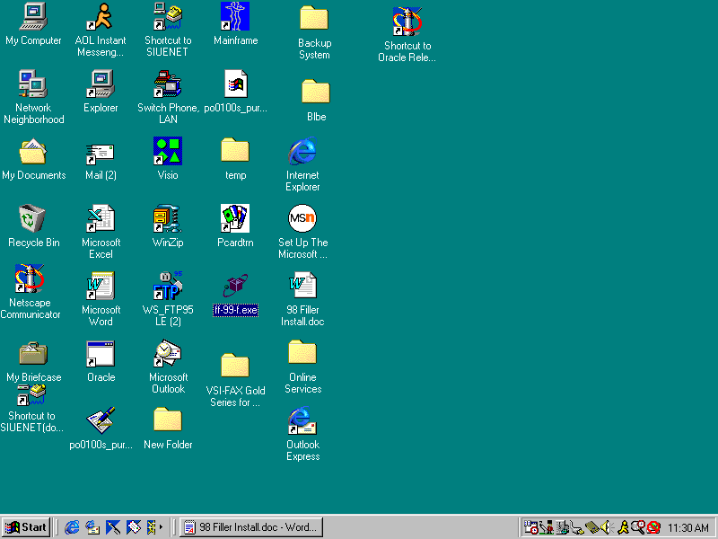Click the 11:30 AM clock in the tray
This screenshot has width=718, height=539.
(688, 527)
